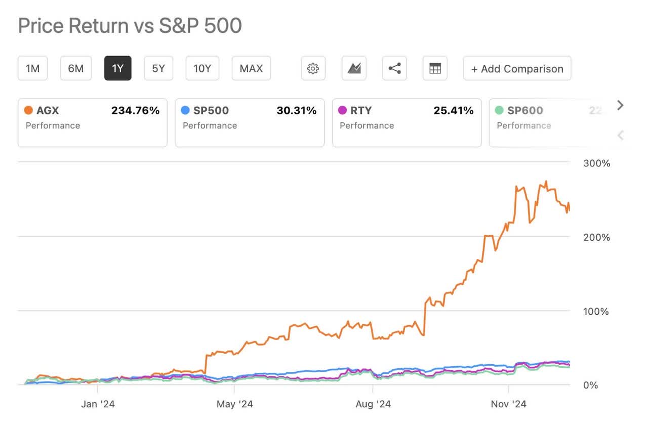Viewport: 648px width, 433px height.
Task: Toggle the AGX performance series card
Action: (93, 122)
